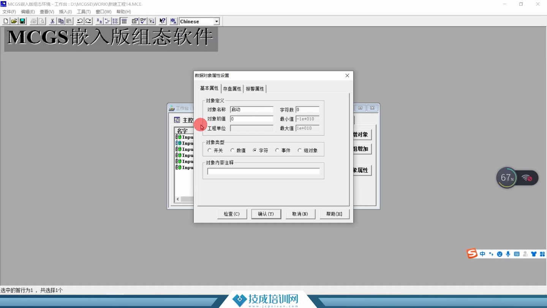This screenshot has width=547, height=308.
Task: Open the IME toolbox grid icon
Action: point(542,254)
